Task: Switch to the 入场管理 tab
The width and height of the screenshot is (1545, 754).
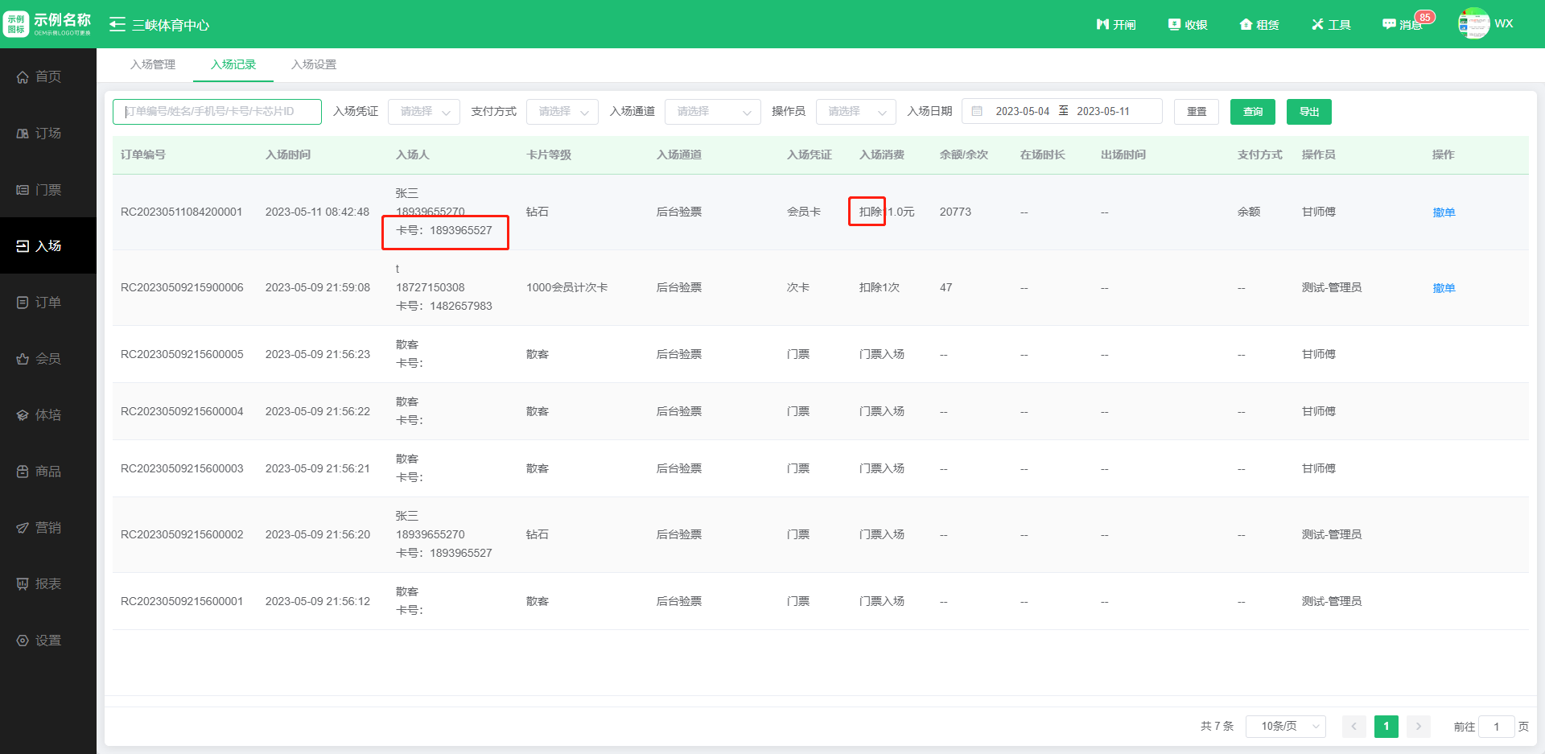Action: pyautogui.click(x=153, y=64)
